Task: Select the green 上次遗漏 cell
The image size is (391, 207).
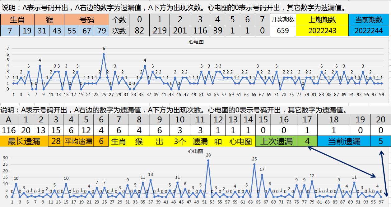Action: 276,142
